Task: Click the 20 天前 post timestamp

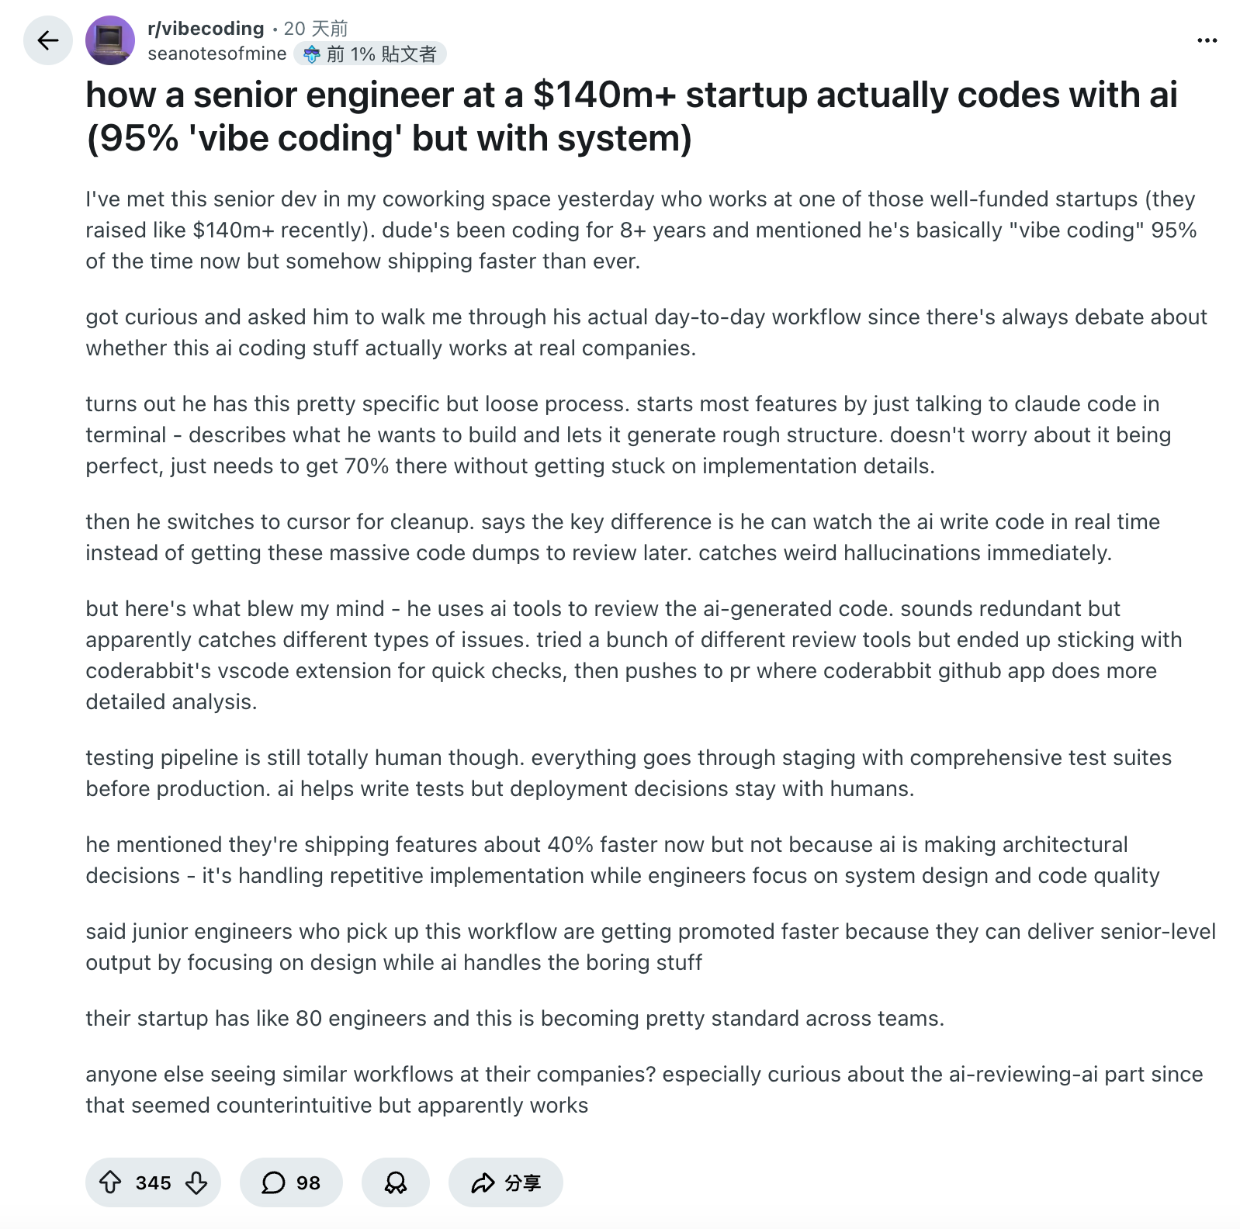Action: click(x=316, y=29)
